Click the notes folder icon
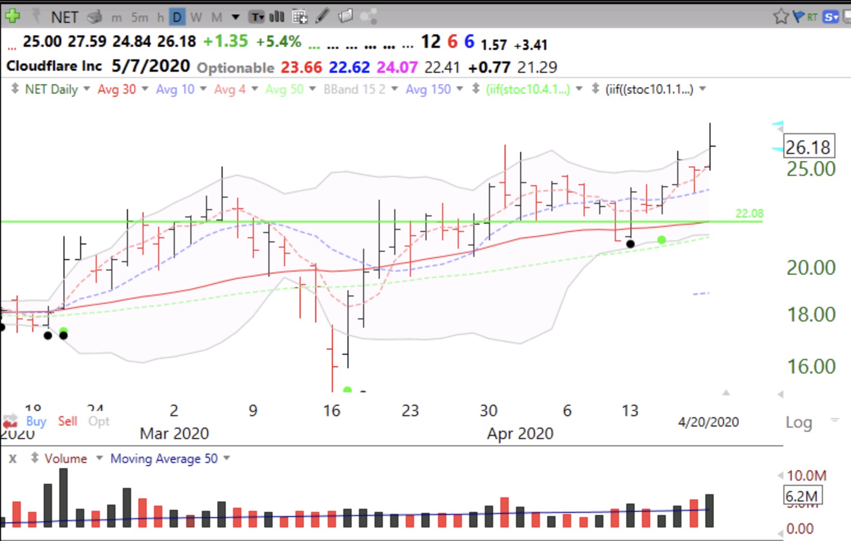Image resolution: width=851 pixels, height=541 pixels. pyautogui.click(x=345, y=16)
